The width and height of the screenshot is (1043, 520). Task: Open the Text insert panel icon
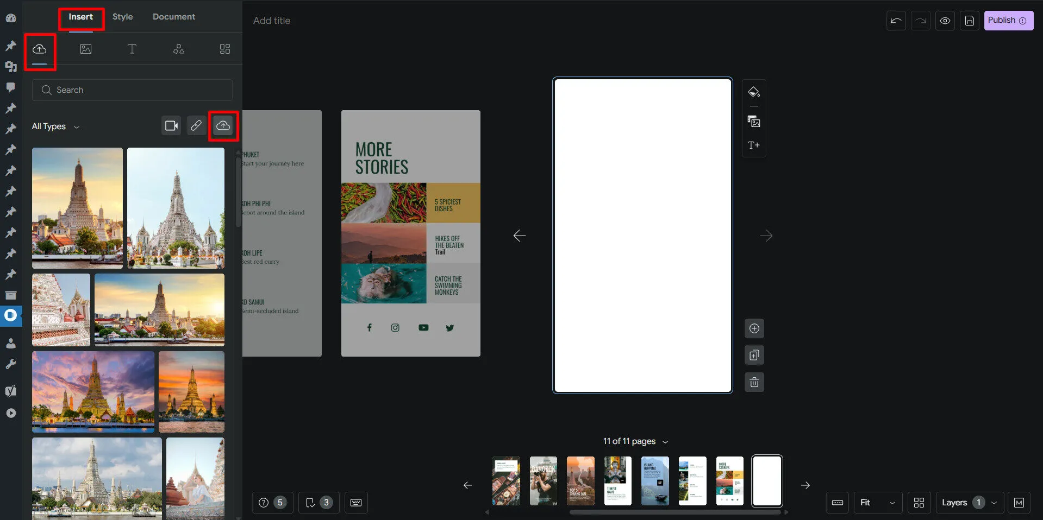coord(132,49)
